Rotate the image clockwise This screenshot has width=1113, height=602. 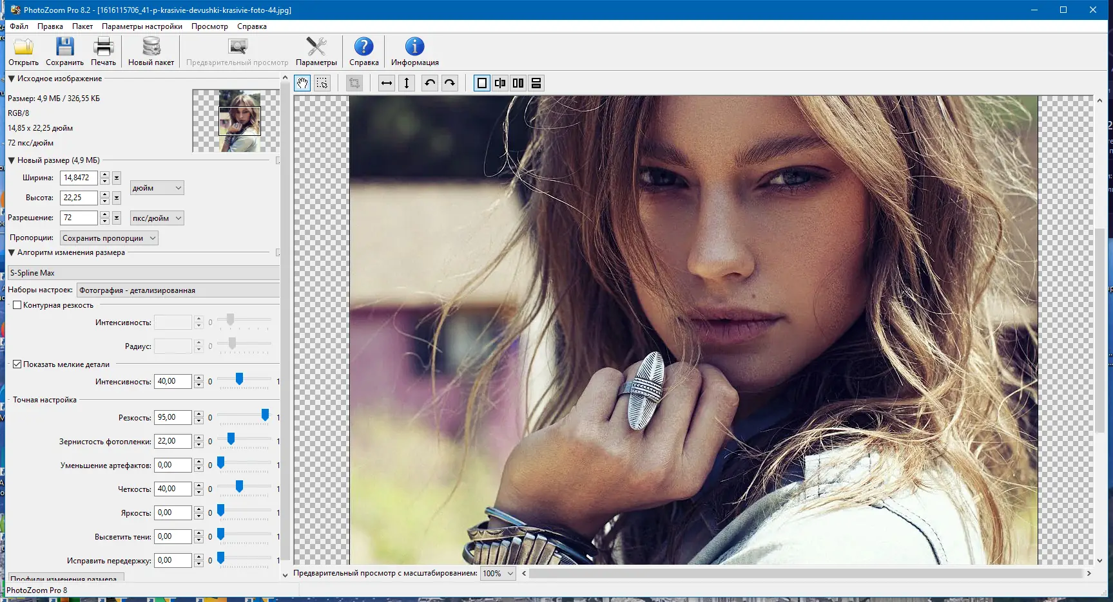450,83
